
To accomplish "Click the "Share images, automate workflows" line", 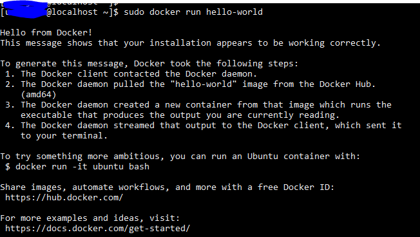I will (167, 187).
